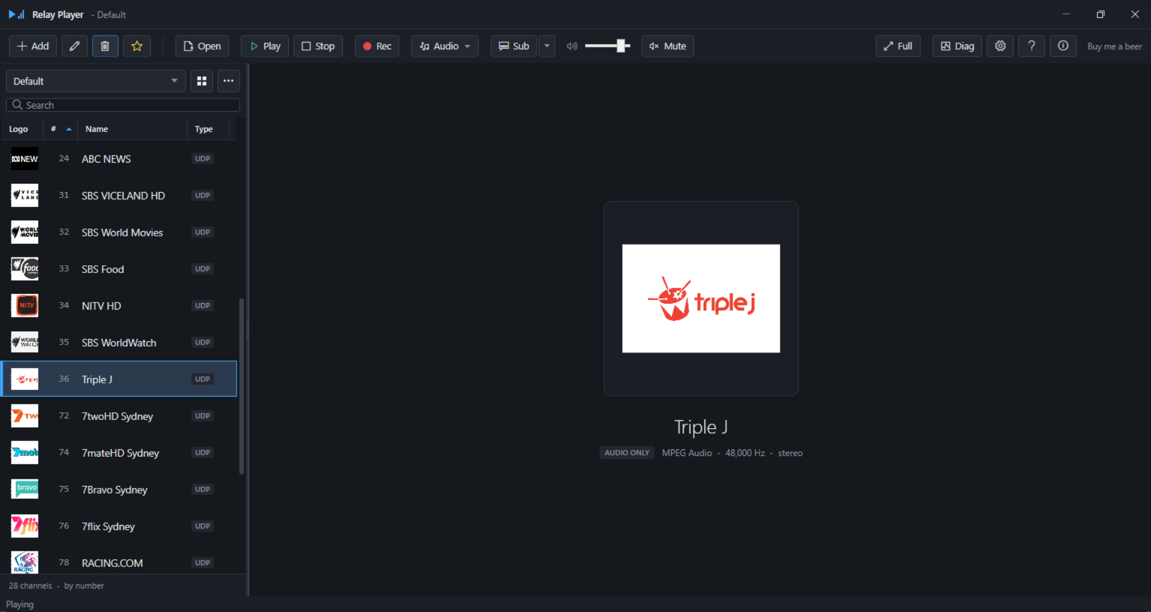Switch to grid view icon
This screenshot has width=1151, height=612.
(202, 81)
